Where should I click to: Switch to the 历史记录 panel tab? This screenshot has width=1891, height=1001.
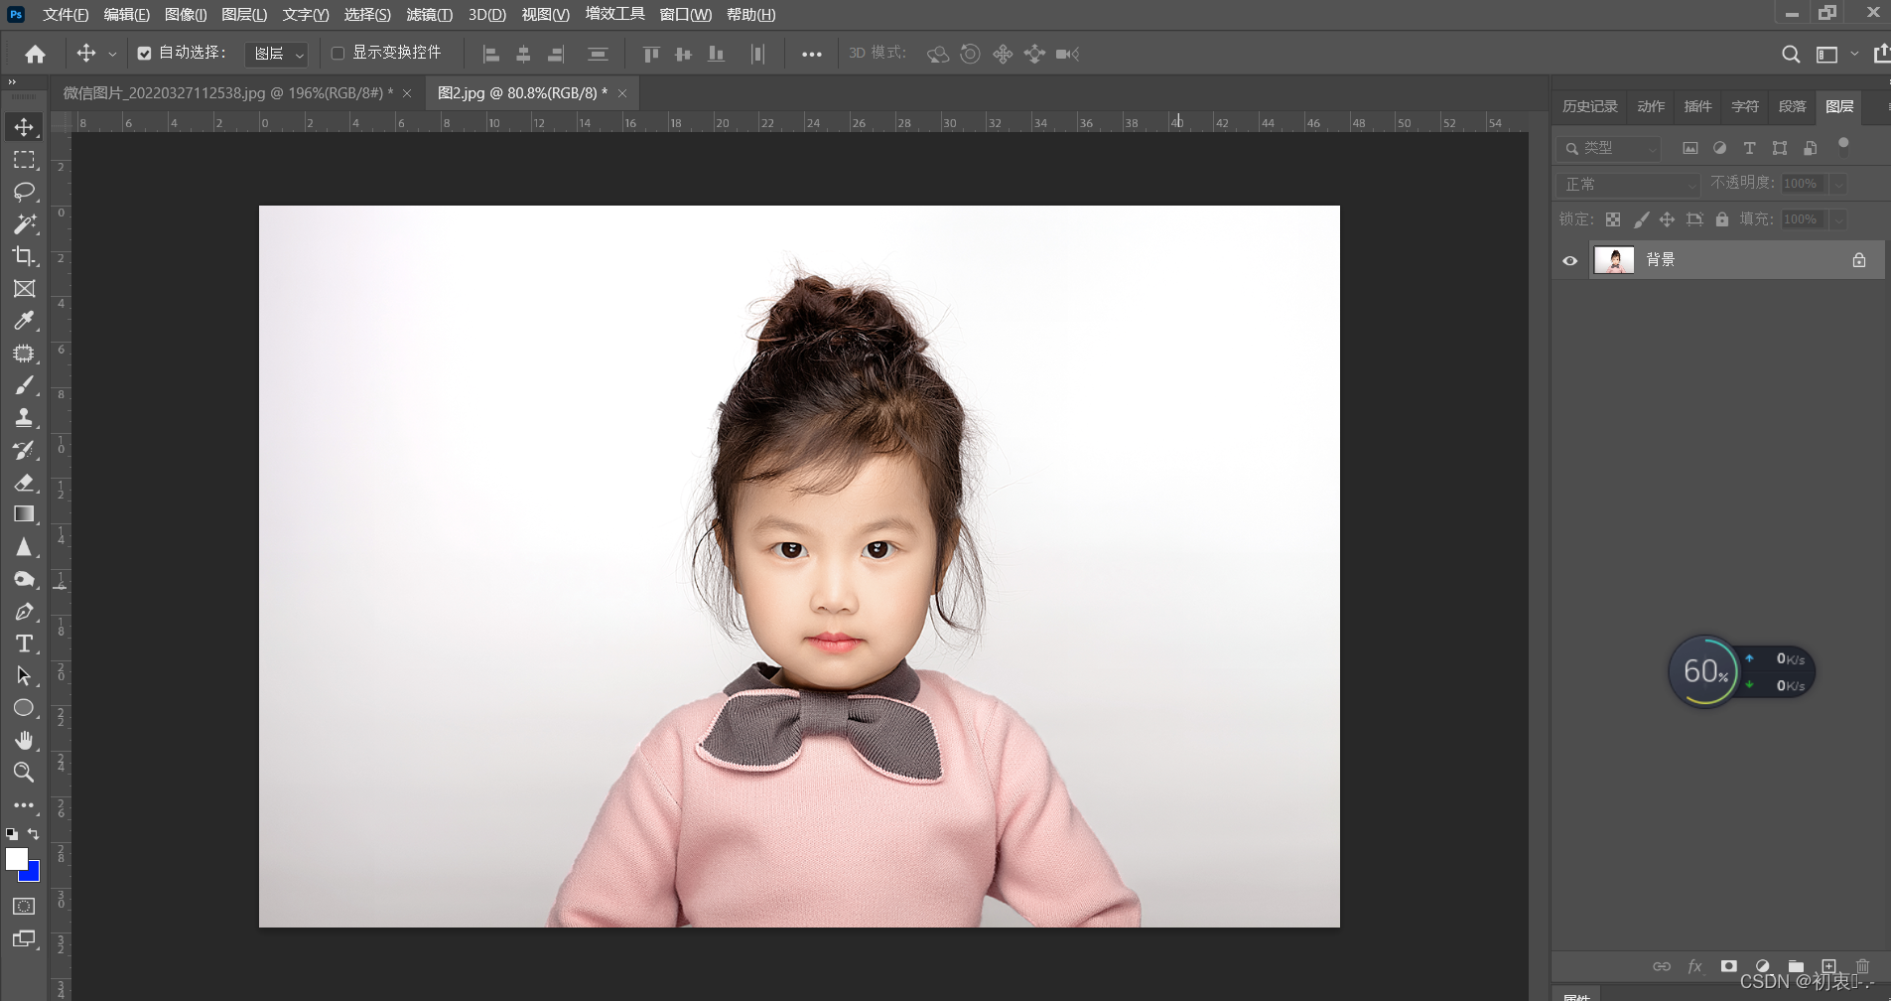pyautogui.click(x=1589, y=106)
